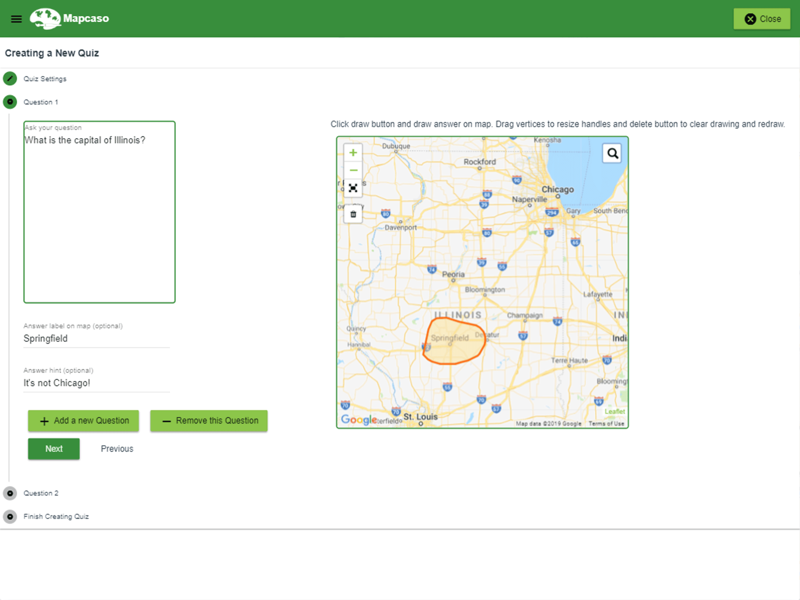Click the Rockford label on the map
Image resolution: width=800 pixels, height=600 pixels.
pos(480,162)
